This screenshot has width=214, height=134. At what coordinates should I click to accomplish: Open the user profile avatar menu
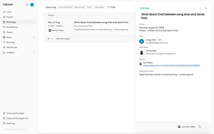(32, 5)
